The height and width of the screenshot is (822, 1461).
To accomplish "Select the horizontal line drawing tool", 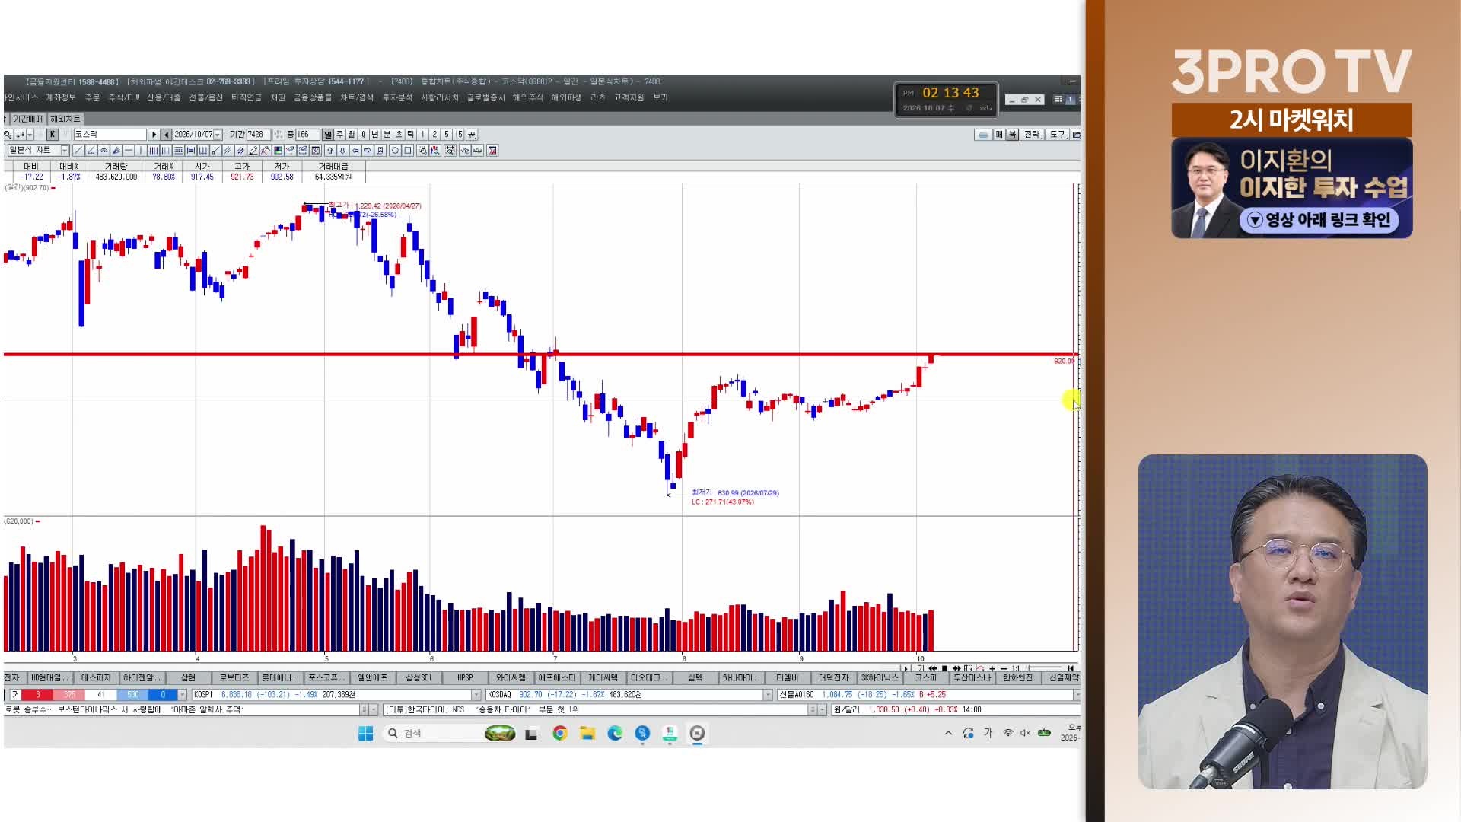I will (129, 151).
